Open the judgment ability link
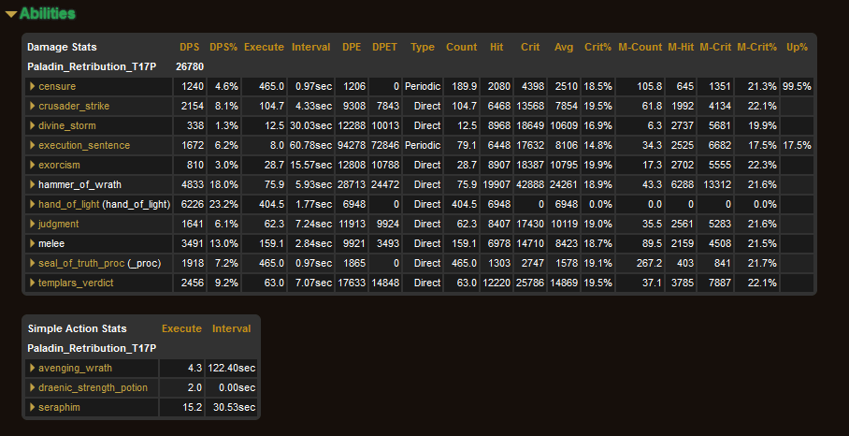 (x=58, y=224)
